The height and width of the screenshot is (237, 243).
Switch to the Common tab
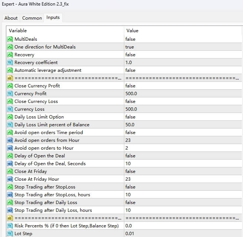[x=32, y=18]
